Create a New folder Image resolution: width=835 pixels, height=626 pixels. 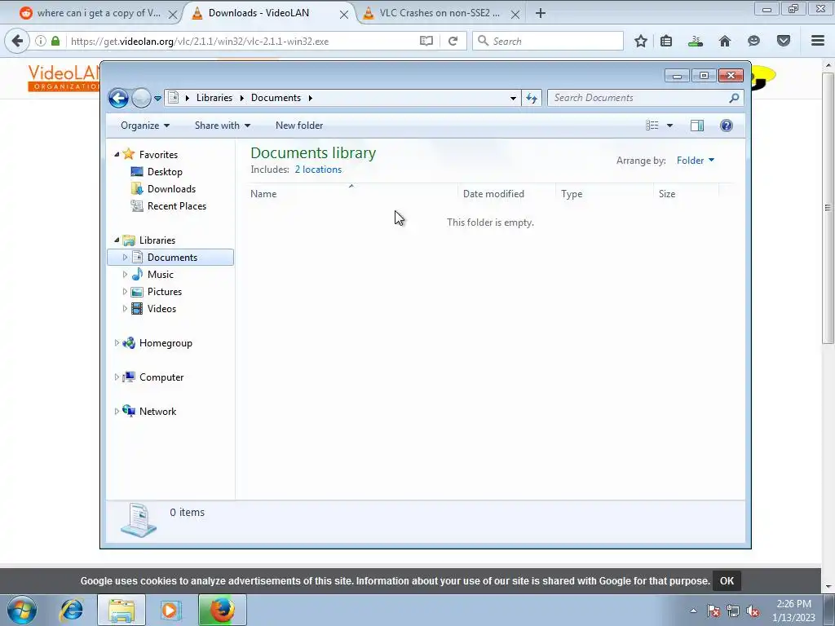coord(299,126)
